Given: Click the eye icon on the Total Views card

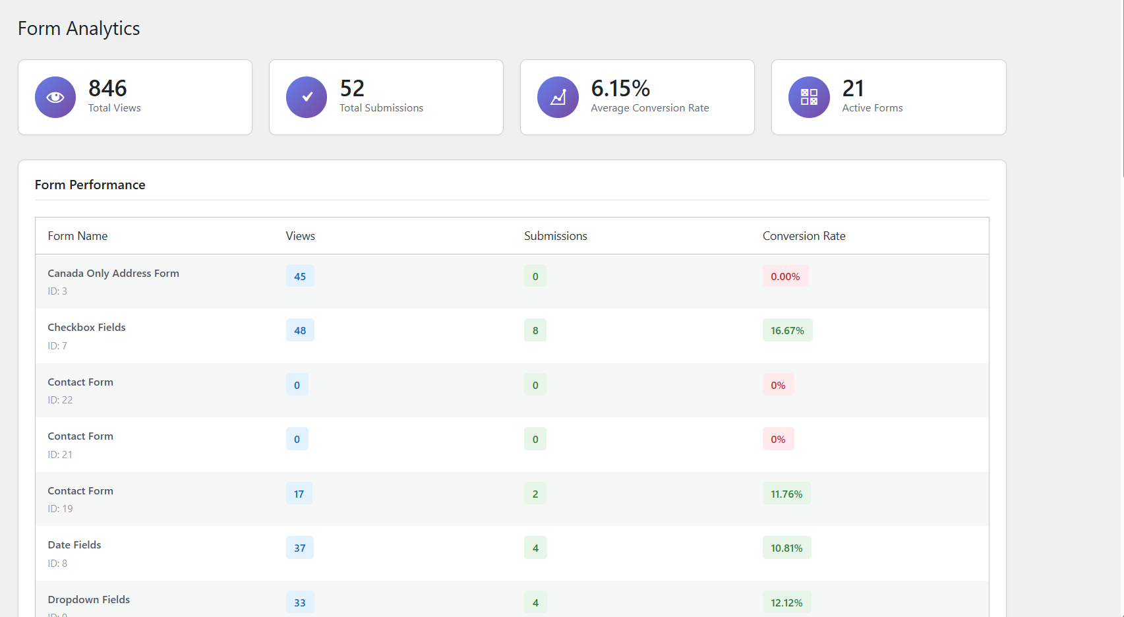Looking at the screenshot, I should (55, 97).
